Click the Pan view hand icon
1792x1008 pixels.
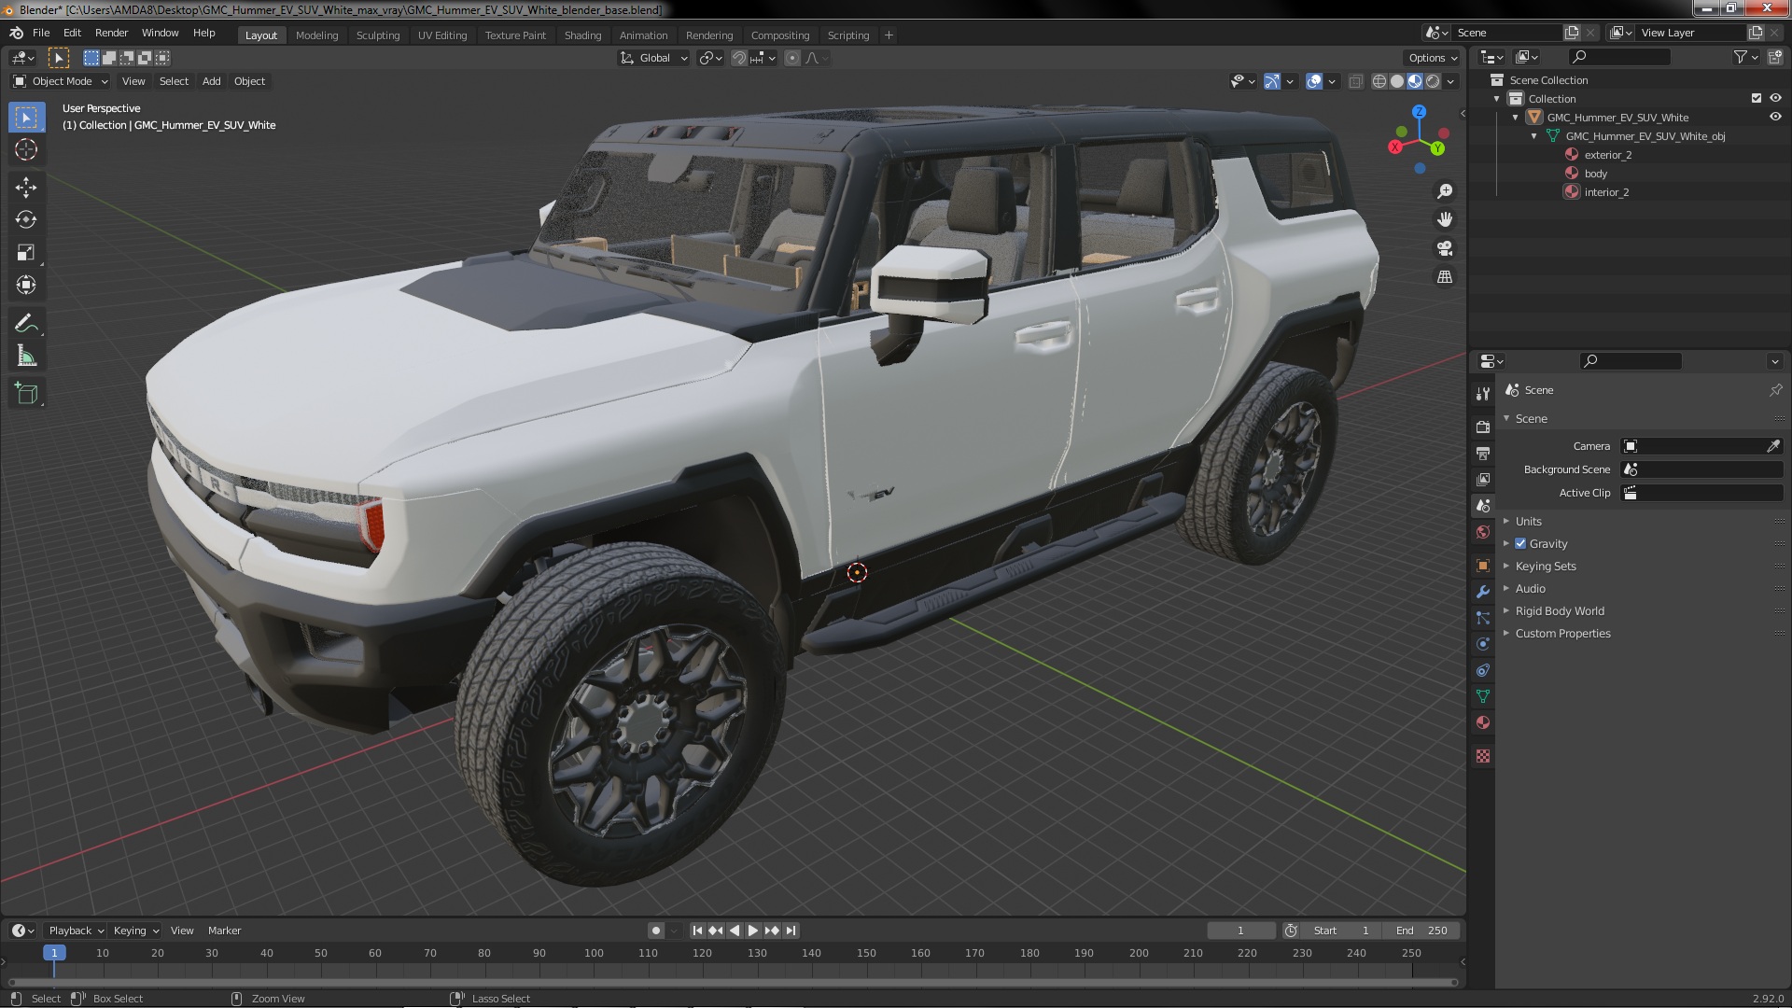click(1445, 220)
